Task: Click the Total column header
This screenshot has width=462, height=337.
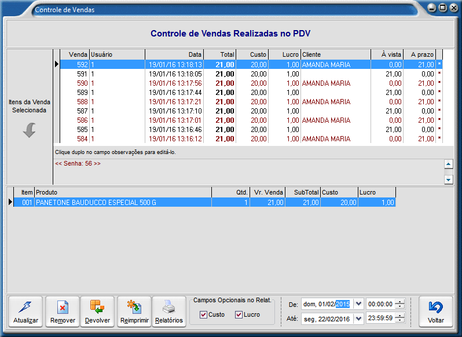Action: pos(220,54)
